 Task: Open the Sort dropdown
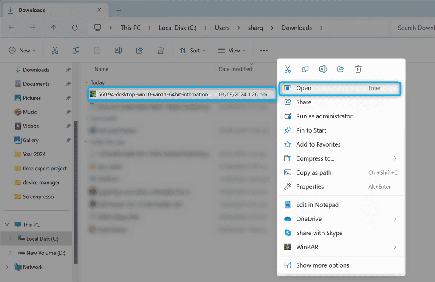[x=192, y=50]
